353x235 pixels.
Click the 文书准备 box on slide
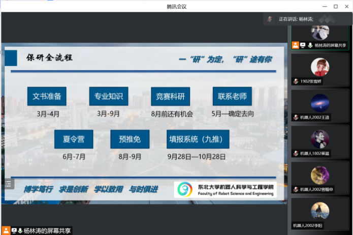click(x=47, y=96)
